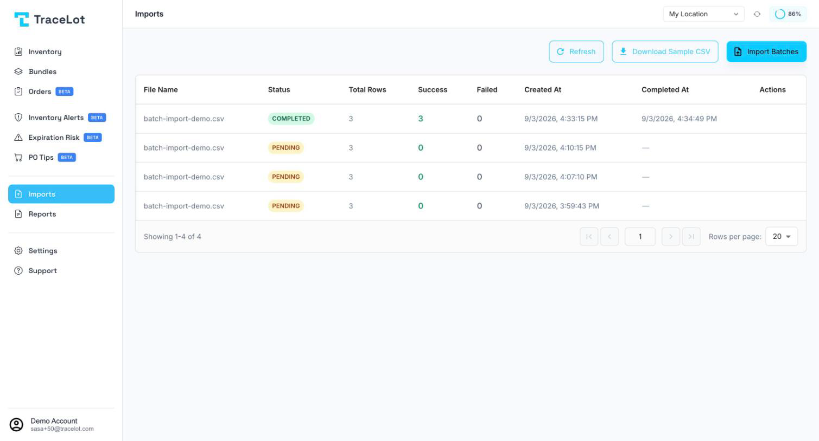Click file name of 4:10:15 PM import
This screenshot has height=441, width=819.
(184, 148)
